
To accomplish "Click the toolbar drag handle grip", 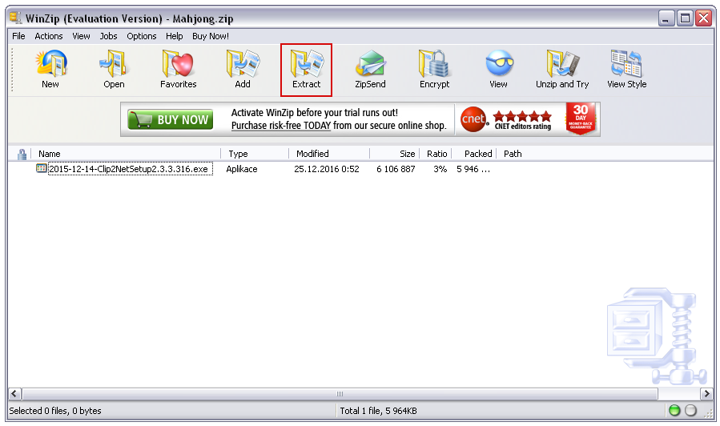I will tap(12, 70).
